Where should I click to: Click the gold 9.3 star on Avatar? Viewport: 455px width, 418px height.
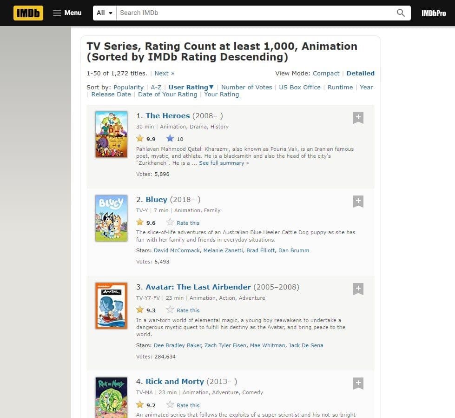click(x=140, y=310)
